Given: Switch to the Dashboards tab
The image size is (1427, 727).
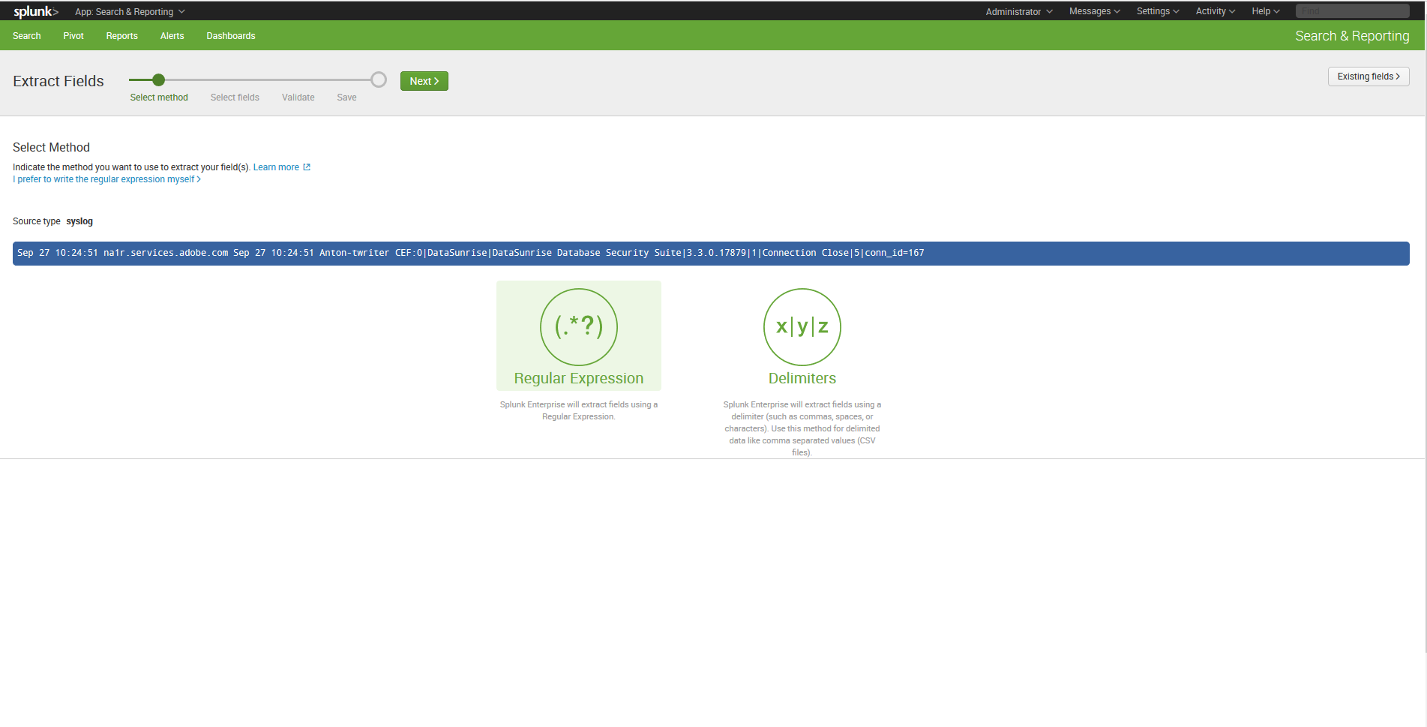Looking at the screenshot, I should [x=231, y=36].
